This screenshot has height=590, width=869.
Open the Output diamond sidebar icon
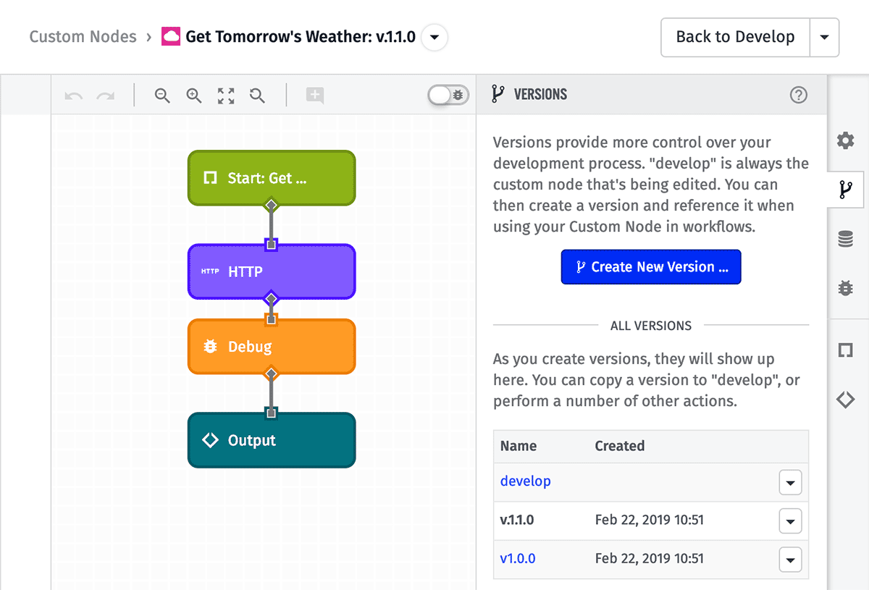pos(845,400)
